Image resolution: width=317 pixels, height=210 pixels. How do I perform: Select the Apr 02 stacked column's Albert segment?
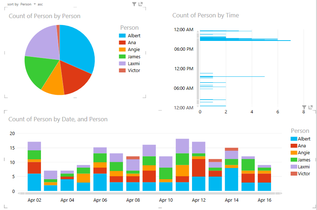point(34,182)
